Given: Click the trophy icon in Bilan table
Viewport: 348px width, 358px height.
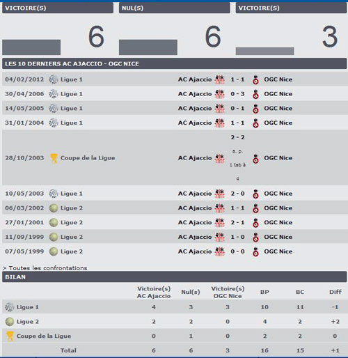Looking at the screenshot, I should (10, 336).
